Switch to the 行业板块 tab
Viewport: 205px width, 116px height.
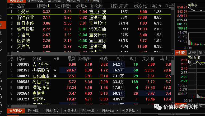34,111
